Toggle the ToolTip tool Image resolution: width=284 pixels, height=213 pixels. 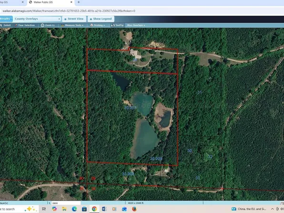(x=117, y=25)
